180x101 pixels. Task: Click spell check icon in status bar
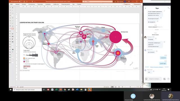[18, 87]
